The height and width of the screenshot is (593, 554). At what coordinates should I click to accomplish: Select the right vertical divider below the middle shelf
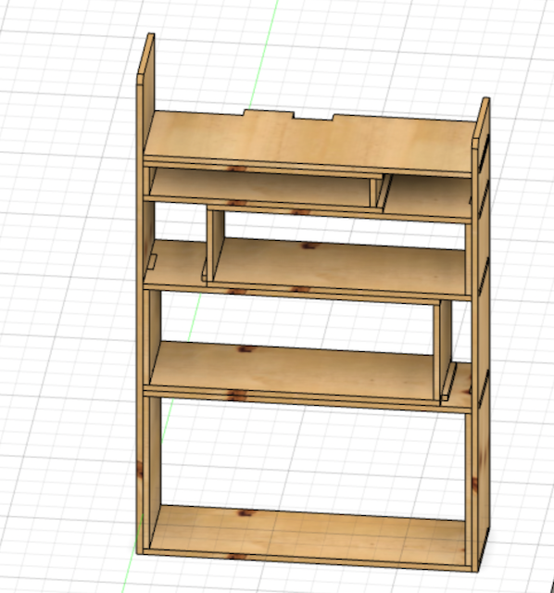[x=443, y=350]
